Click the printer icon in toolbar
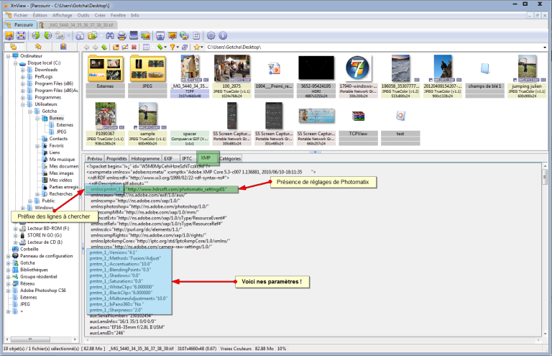Screen dimensions: 552x356 [122, 35]
